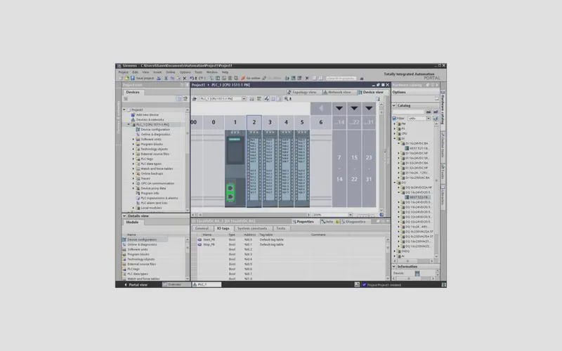
Task: Toggle the Filter checkbox in the Catalog
Action: pos(395,118)
